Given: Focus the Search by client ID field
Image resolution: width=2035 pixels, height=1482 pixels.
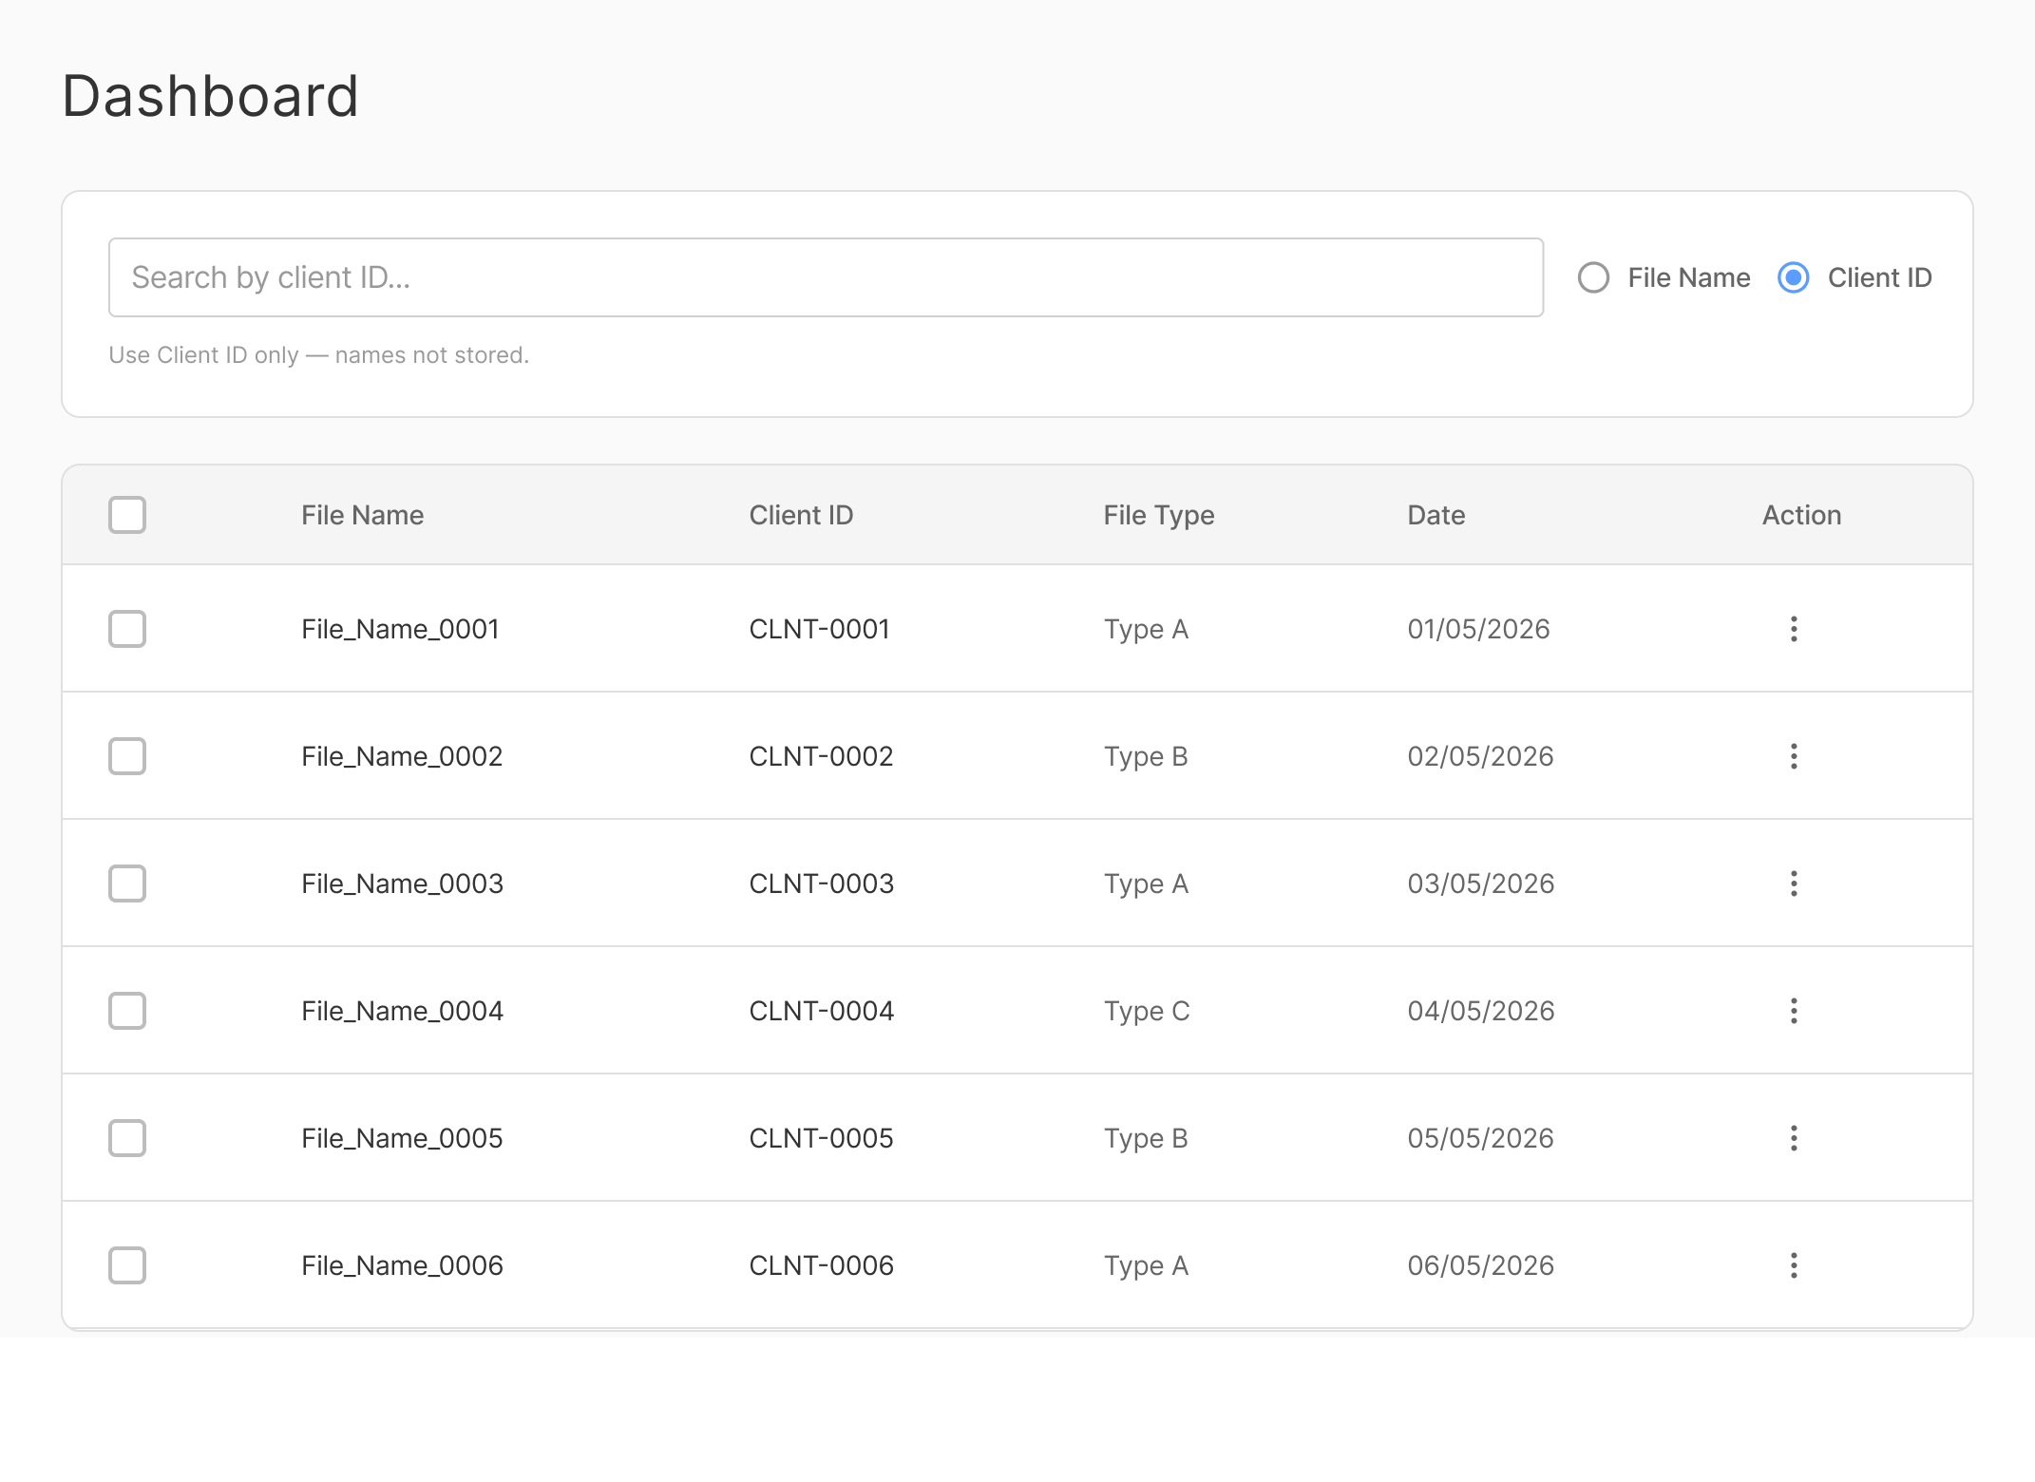Looking at the screenshot, I should click(826, 277).
